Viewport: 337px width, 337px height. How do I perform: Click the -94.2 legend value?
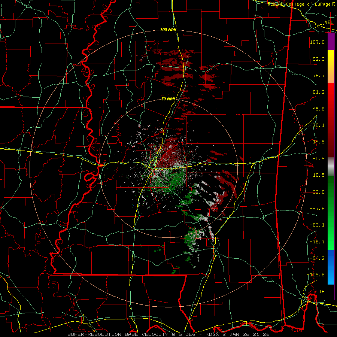click(317, 258)
